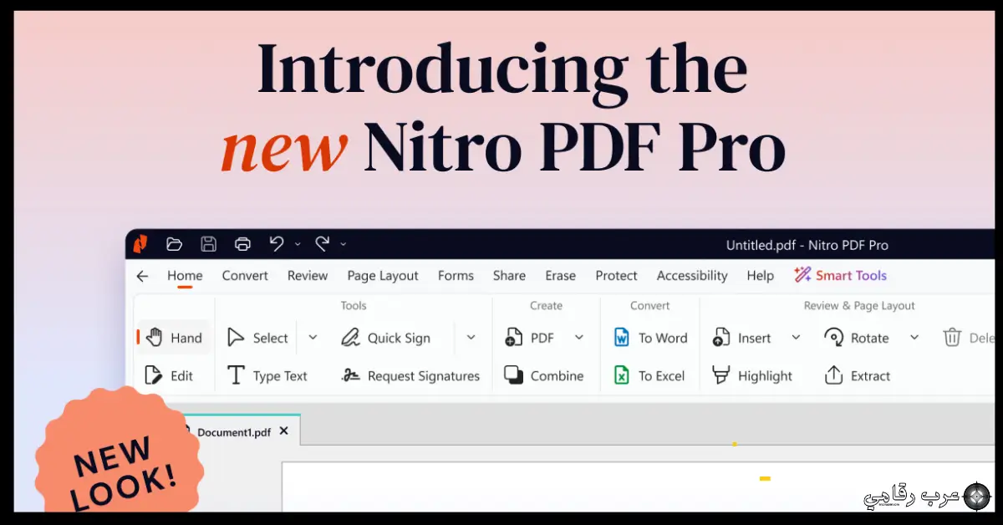Open the Review ribbon tab
This screenshot has height=525, width=1003.
[x=308, y=276]
